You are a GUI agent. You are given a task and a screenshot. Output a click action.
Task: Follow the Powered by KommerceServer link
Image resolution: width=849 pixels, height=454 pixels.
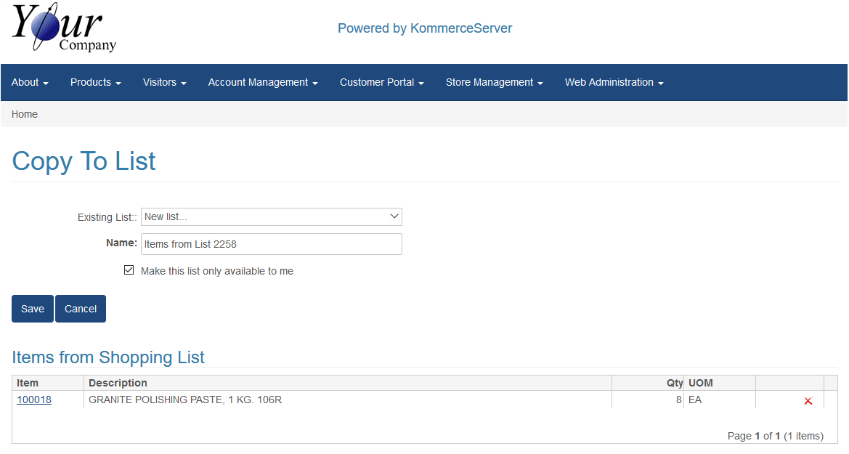(424, 28)
